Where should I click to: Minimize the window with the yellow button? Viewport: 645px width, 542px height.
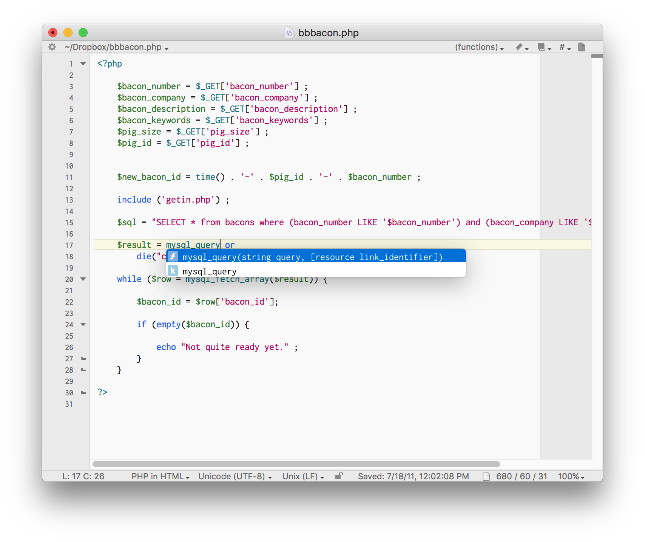(68, 33)
